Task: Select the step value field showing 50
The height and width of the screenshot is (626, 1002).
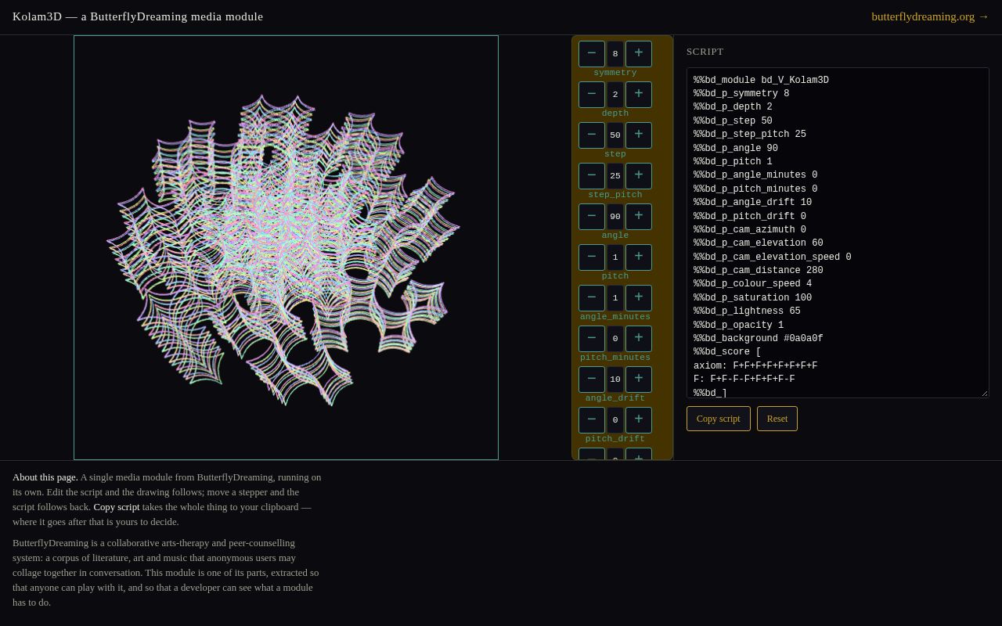Action: click(615, 135)
